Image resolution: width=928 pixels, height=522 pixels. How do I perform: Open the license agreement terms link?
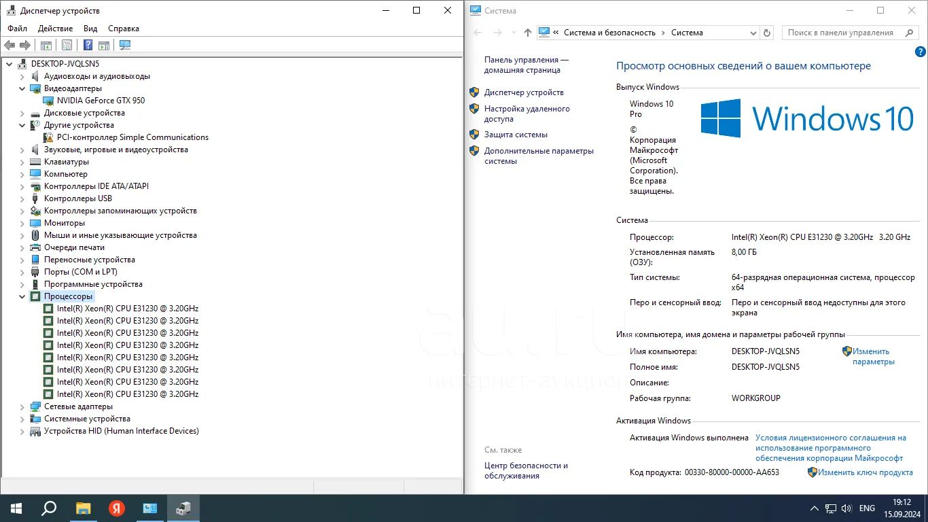point(831,448)
